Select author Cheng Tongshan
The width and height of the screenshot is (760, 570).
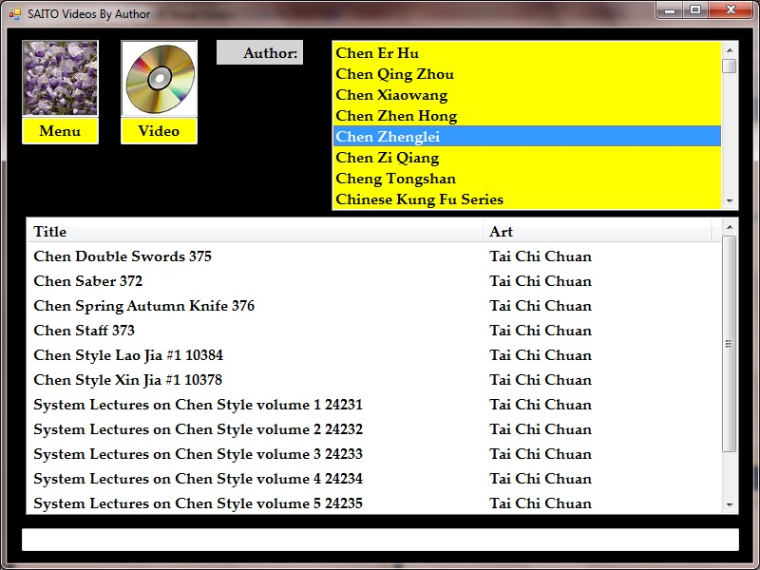(527, 178)
